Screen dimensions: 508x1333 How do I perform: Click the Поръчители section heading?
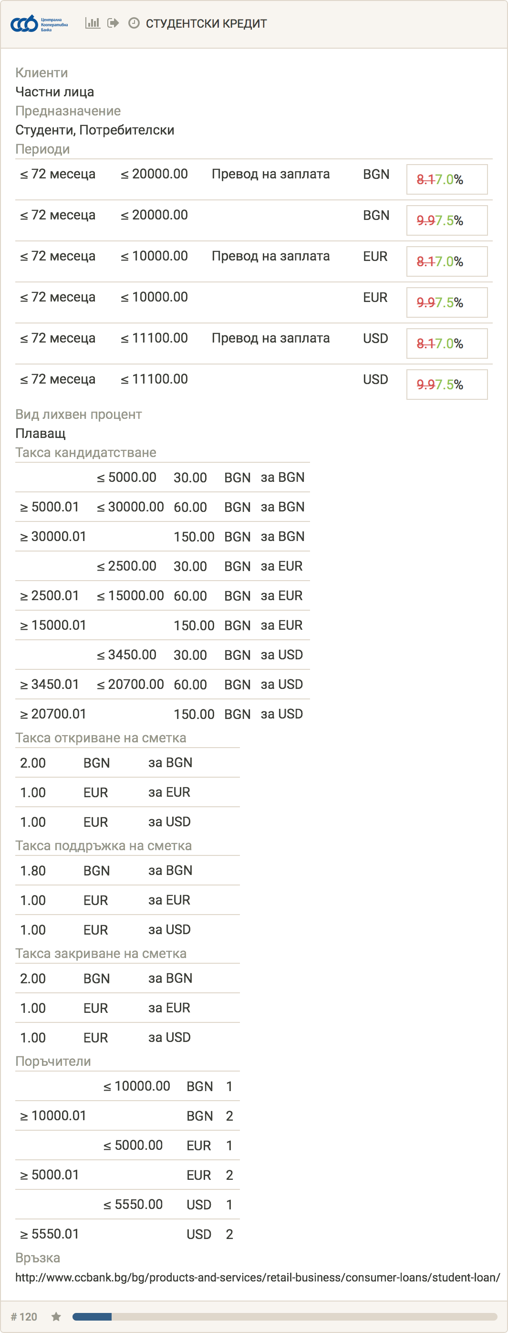point(53,1062)
